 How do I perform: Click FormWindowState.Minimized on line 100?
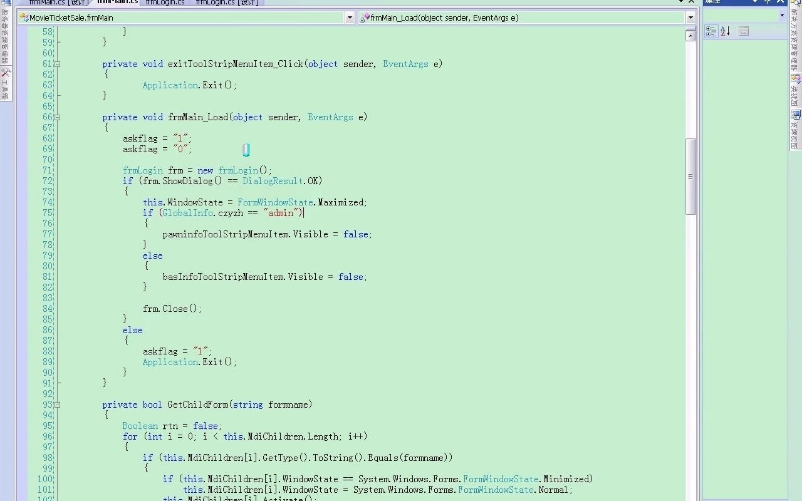point(526,479)
